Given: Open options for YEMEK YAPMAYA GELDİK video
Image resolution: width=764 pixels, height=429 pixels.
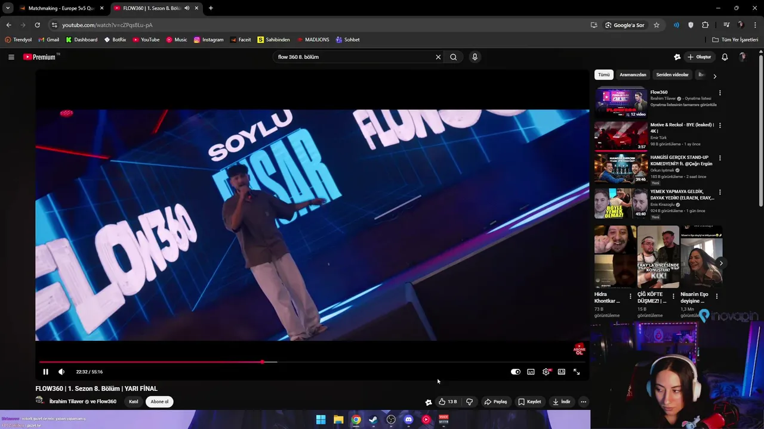Looking at the screenshot, I should pos(720,192).
